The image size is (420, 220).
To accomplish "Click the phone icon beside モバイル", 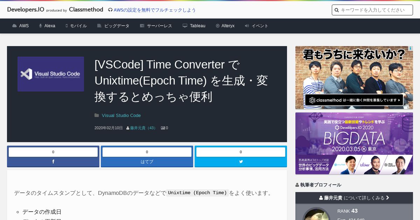I will tap(66, 26).
